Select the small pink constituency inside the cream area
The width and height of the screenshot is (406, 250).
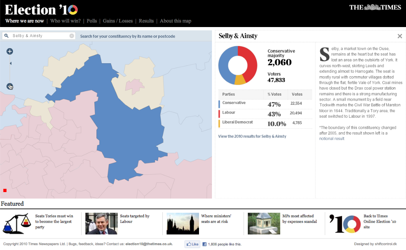tap(134, 86)
